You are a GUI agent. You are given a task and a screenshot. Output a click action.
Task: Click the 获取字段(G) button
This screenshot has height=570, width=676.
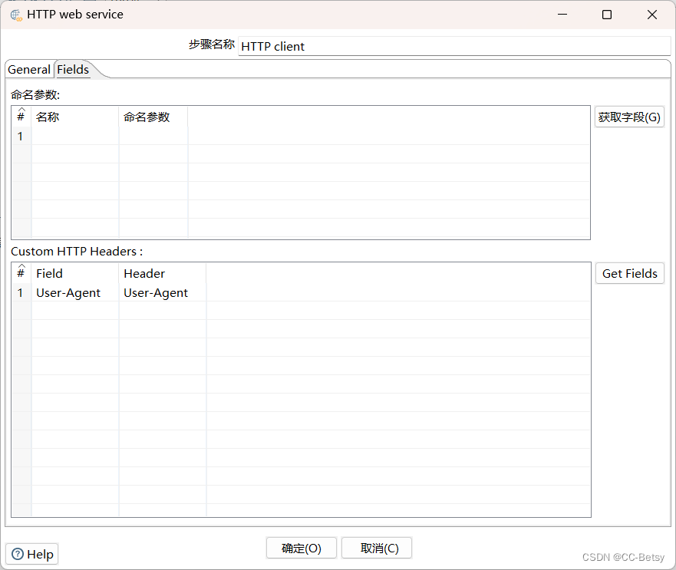(x=629, y=117)
